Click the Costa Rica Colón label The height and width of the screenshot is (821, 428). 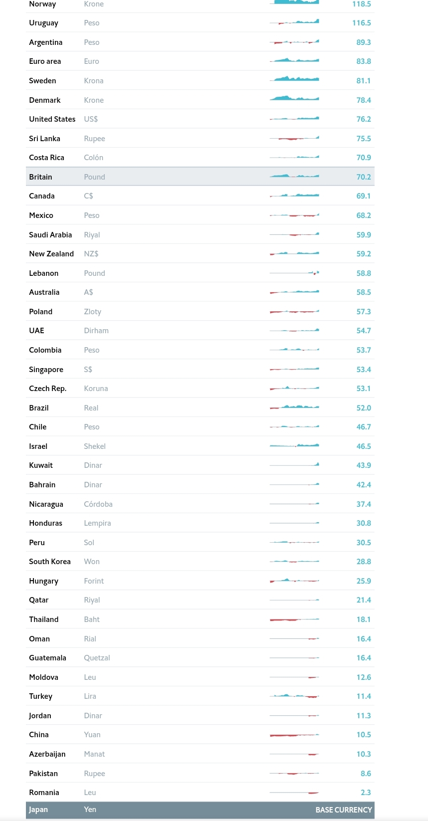tap(94, 158)
